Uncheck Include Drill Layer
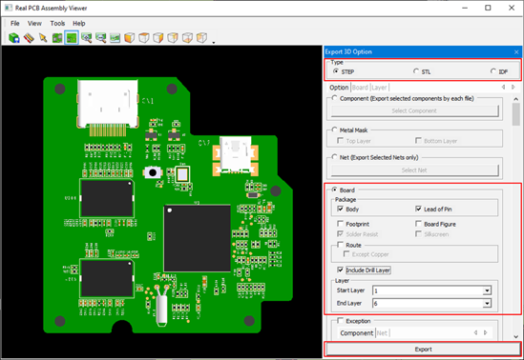The height and width of the screenshot is (360, 524). click(340, 270)
